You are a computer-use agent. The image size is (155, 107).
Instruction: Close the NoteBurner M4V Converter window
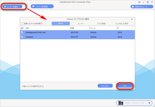(x=152, y=2)
